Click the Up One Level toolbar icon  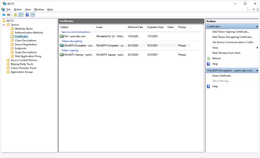point(15,15)
